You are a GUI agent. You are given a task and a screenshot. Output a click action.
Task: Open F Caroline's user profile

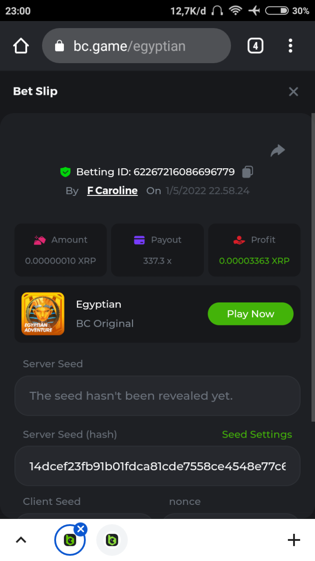coord(112,191)
